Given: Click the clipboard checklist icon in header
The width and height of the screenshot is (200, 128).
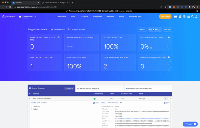Looking at the screenshot, I should click(x=180, y=17).
